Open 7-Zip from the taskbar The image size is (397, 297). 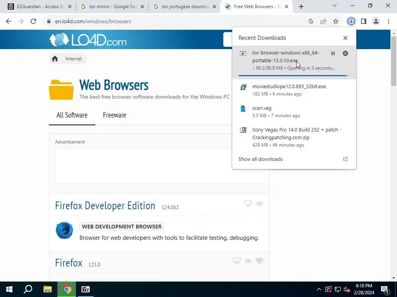pos(86,289)
